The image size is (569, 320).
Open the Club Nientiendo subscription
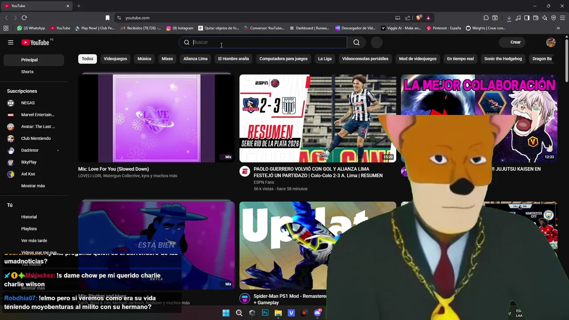(34, 138)
